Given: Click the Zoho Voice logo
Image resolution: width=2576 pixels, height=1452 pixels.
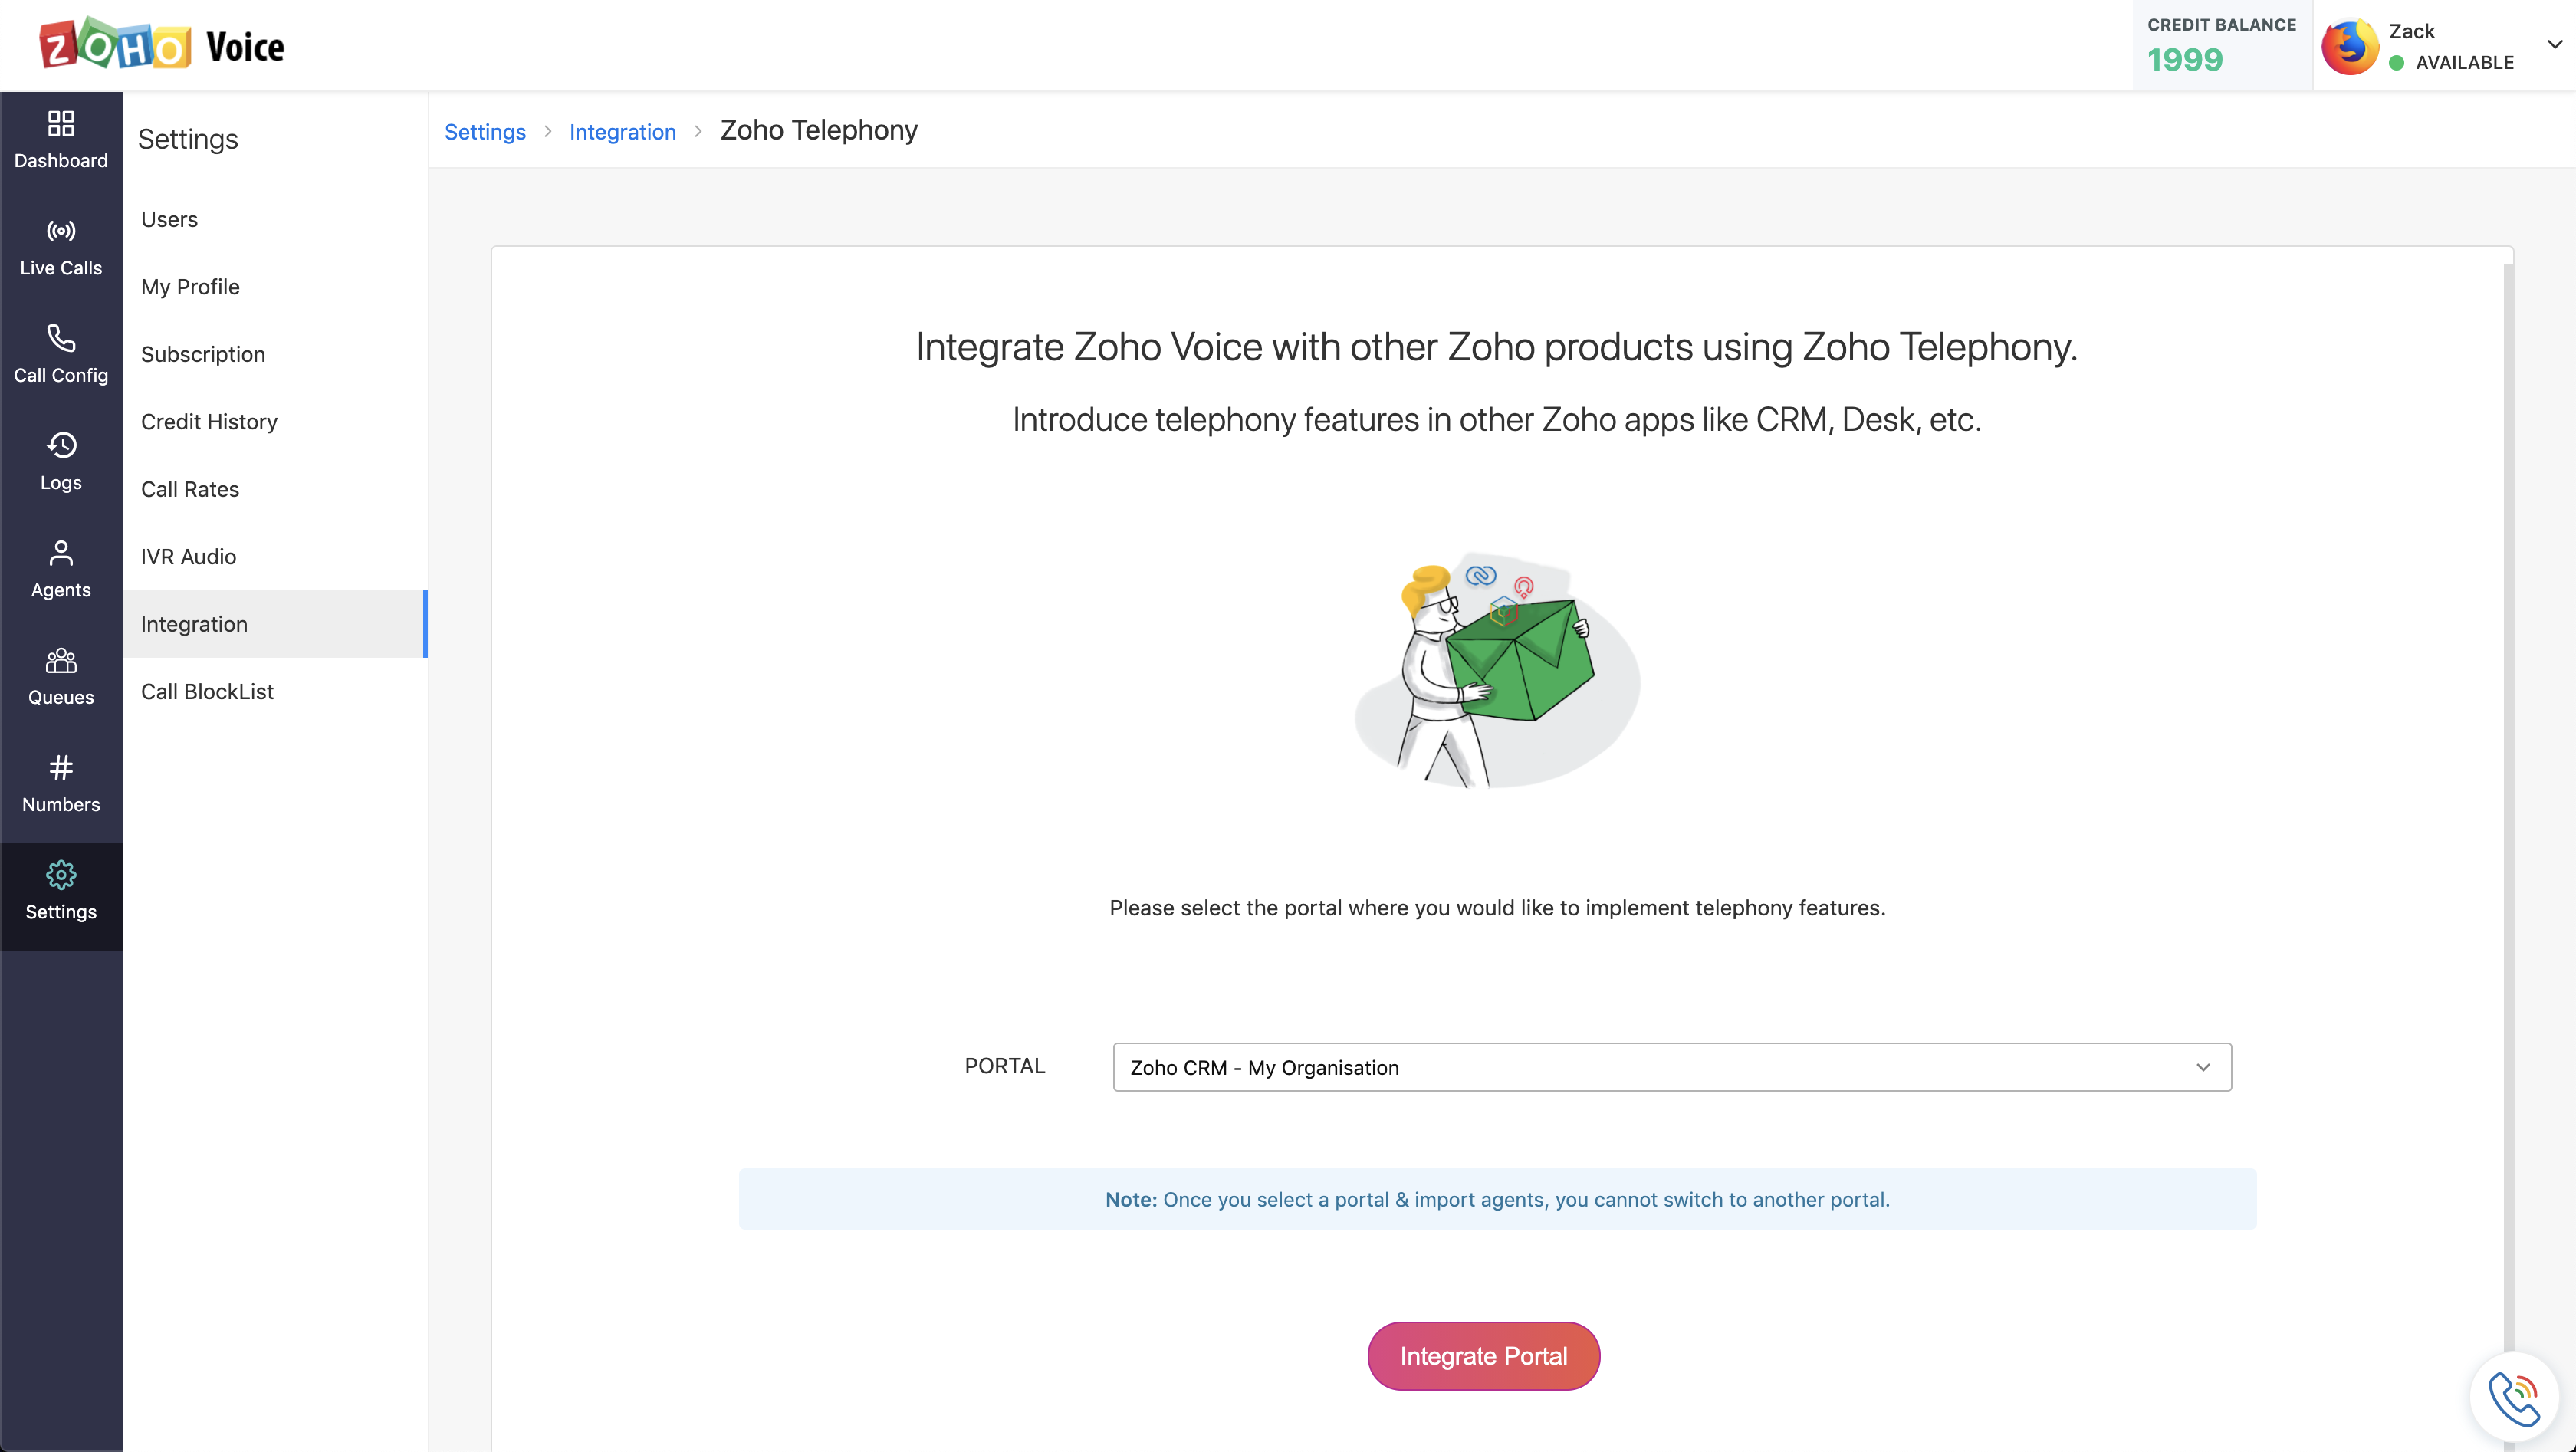Looking at the screenshot, I should click(162, 45).
